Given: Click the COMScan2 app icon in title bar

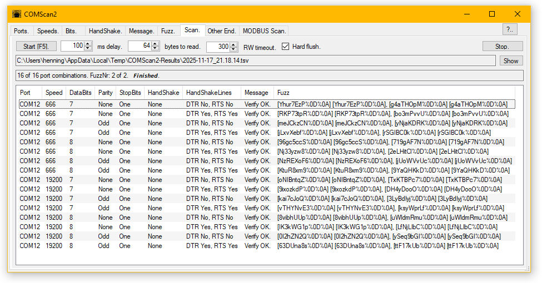Looking at the screenshot, I should coord(17,14).
